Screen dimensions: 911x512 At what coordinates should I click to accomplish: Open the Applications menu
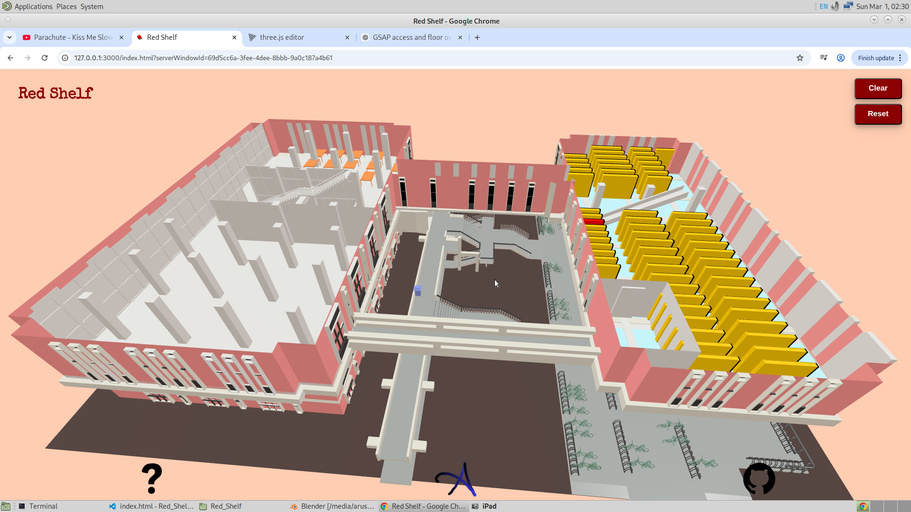click(33, 6)
